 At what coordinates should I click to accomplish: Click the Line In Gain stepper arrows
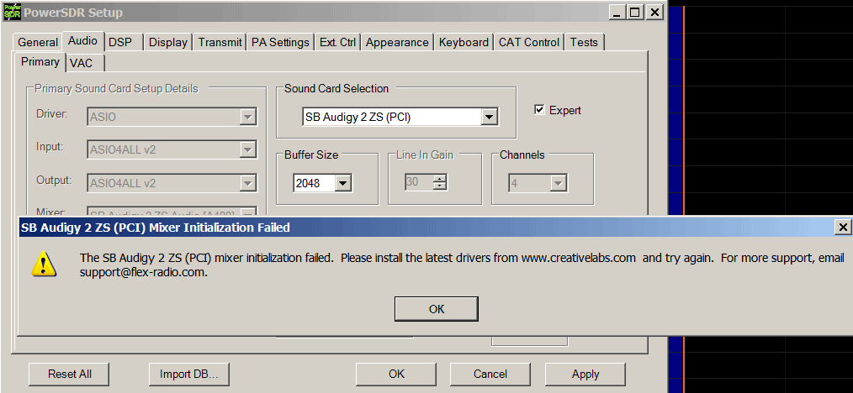pos(440,182)
